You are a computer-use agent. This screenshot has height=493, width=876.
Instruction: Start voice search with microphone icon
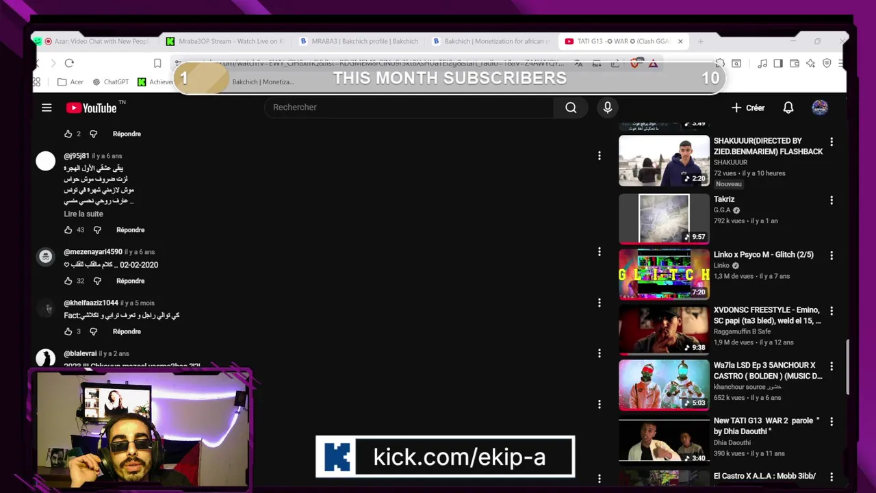tap(607, 108)
